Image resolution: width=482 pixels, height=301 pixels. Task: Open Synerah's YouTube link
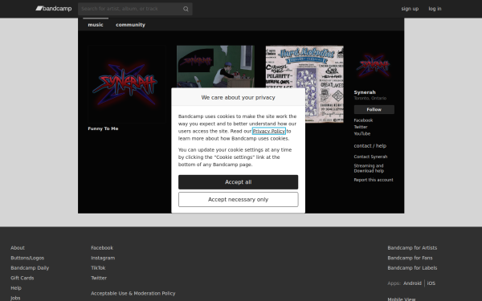pyautogui.click(x=361, y=133)
